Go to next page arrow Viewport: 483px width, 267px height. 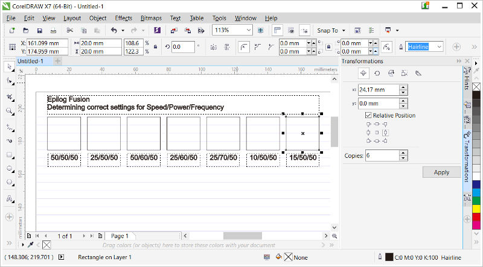(x=84, y=236)
